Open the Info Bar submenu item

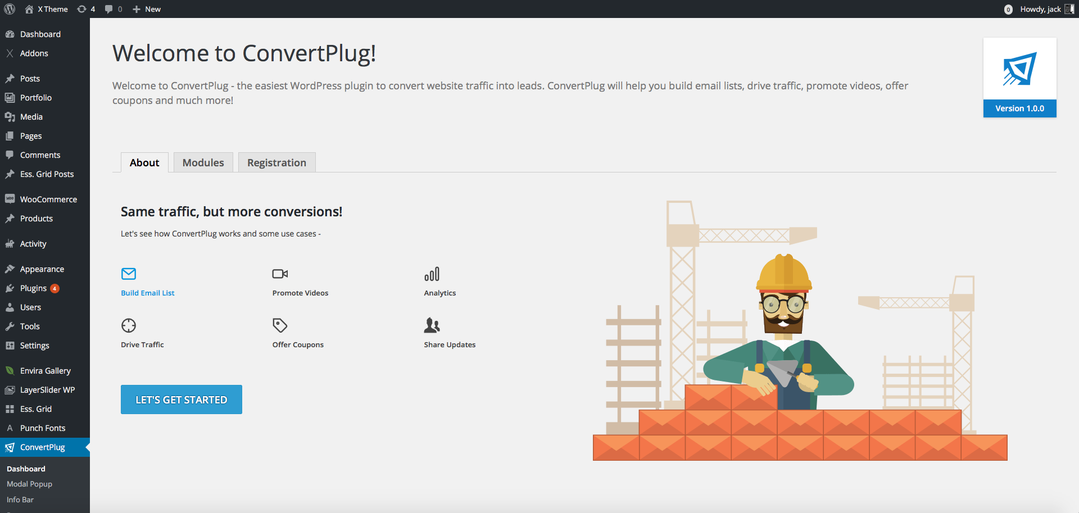click(20, 500)
